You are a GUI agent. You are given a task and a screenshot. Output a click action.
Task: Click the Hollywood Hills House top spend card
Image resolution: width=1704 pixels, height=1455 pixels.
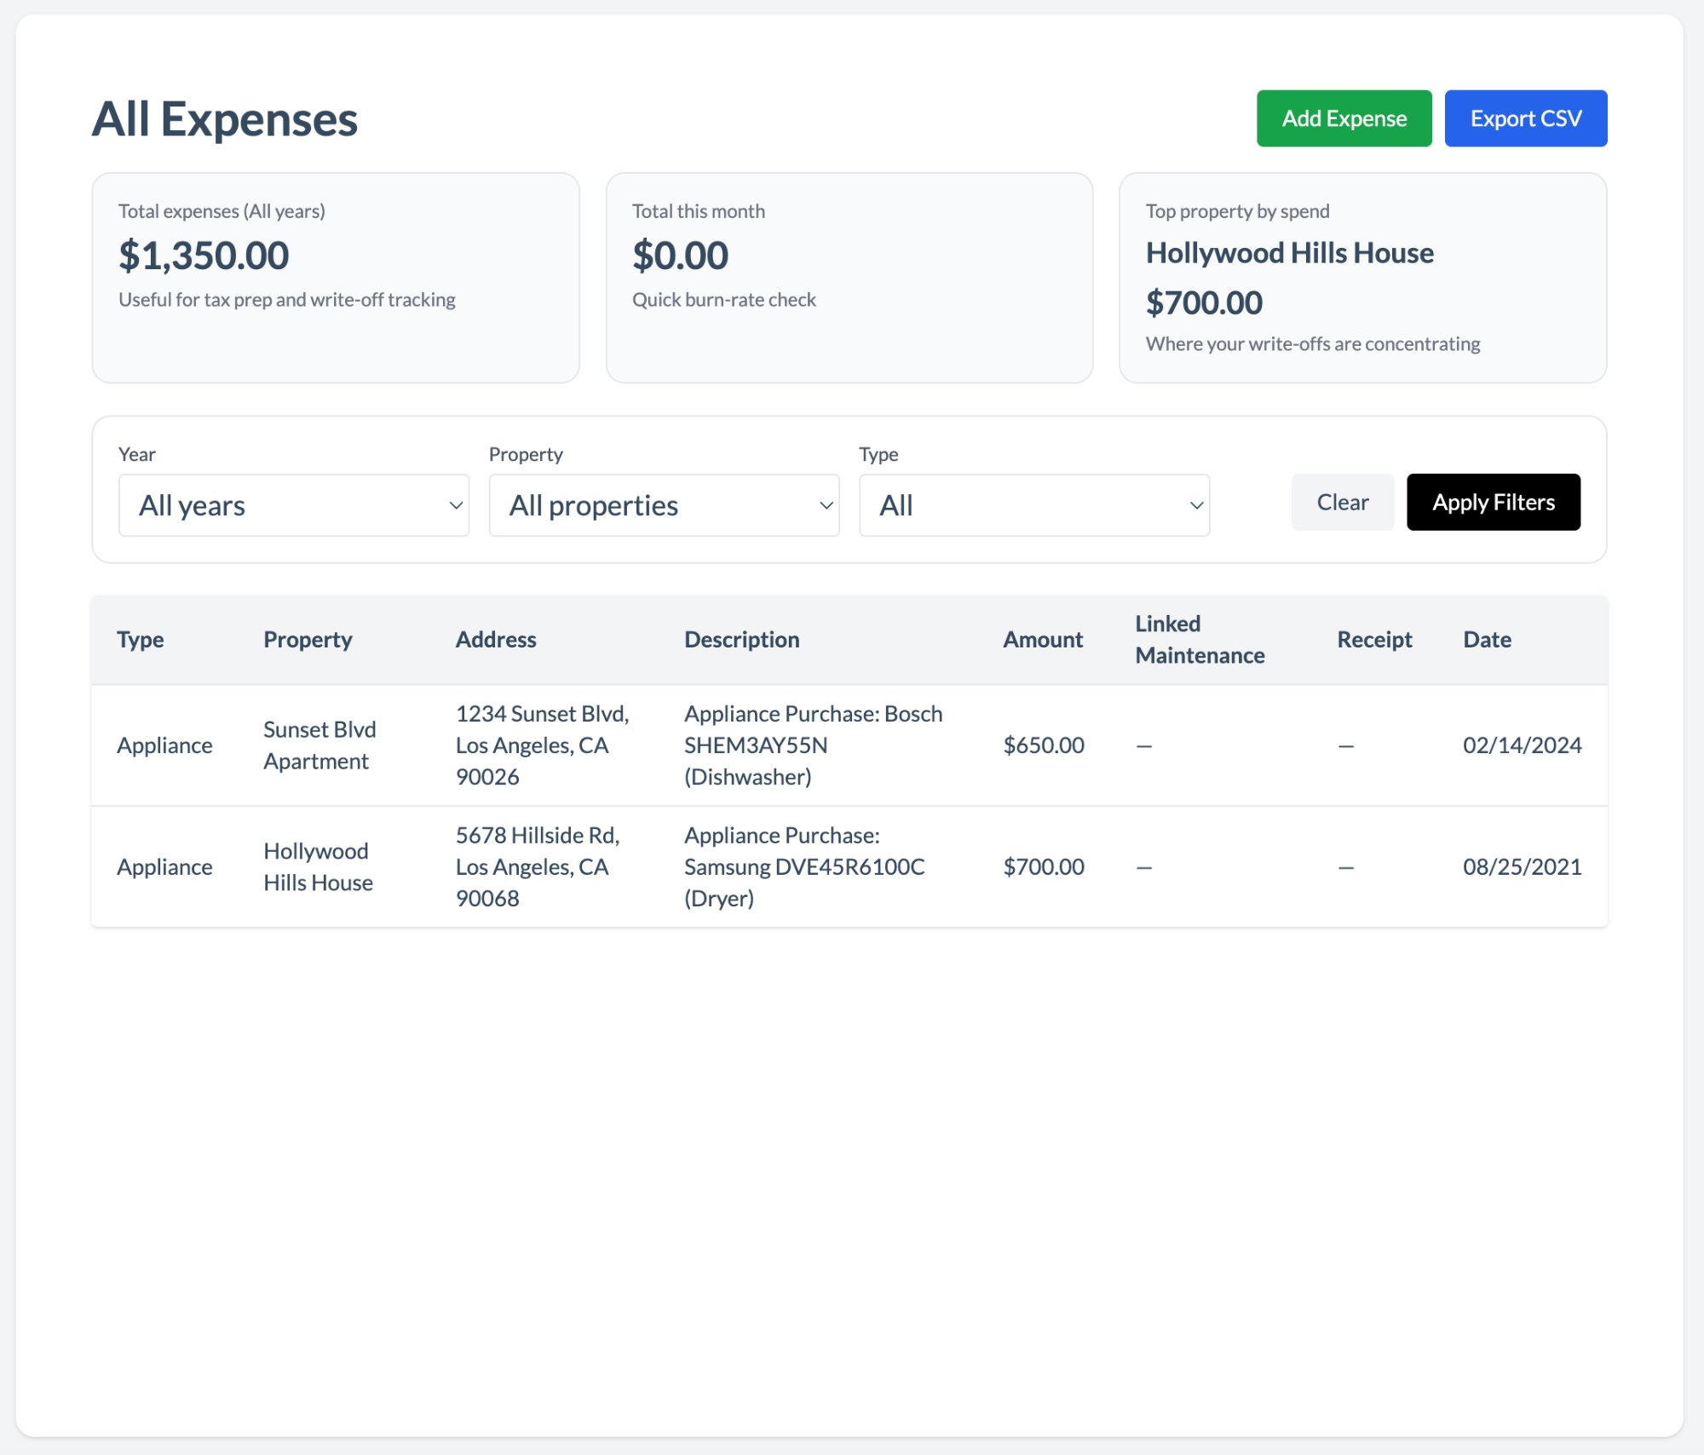point(1361,277)
